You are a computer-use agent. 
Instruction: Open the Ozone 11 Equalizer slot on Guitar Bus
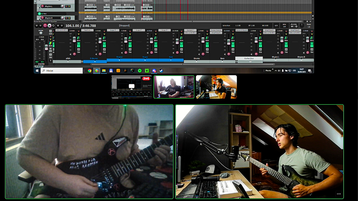pyautogui.click(x=242, y=30)
